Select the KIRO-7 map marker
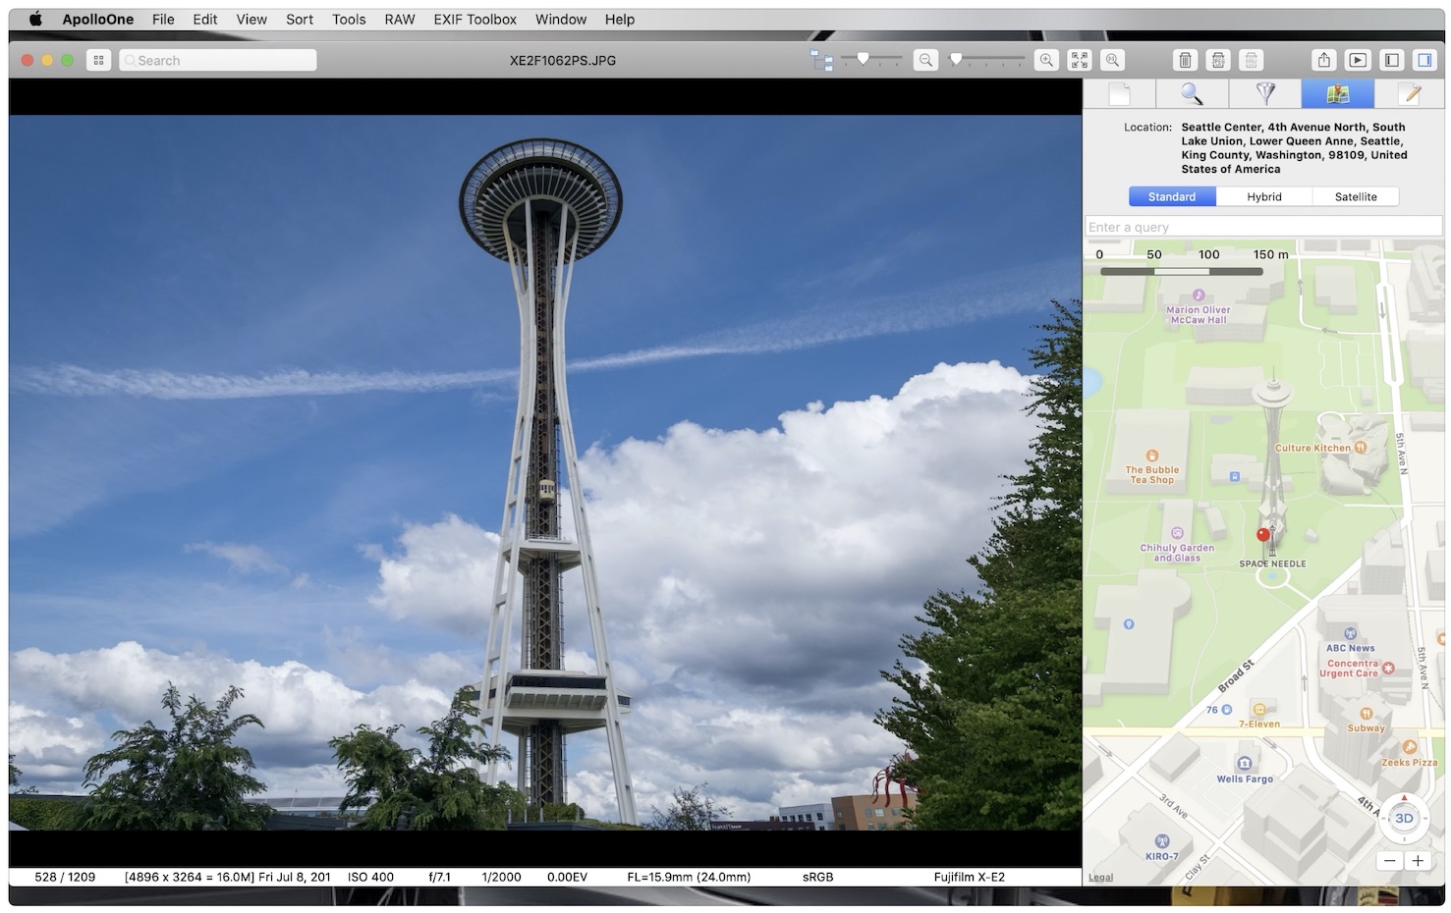1451x913 pixels. (1161, 841)
